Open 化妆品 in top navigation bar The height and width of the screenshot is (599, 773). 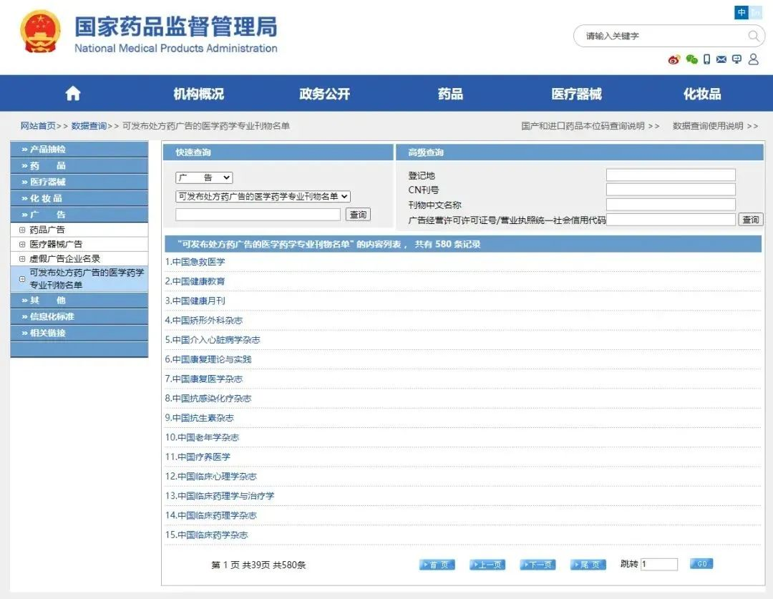[702, 94]
